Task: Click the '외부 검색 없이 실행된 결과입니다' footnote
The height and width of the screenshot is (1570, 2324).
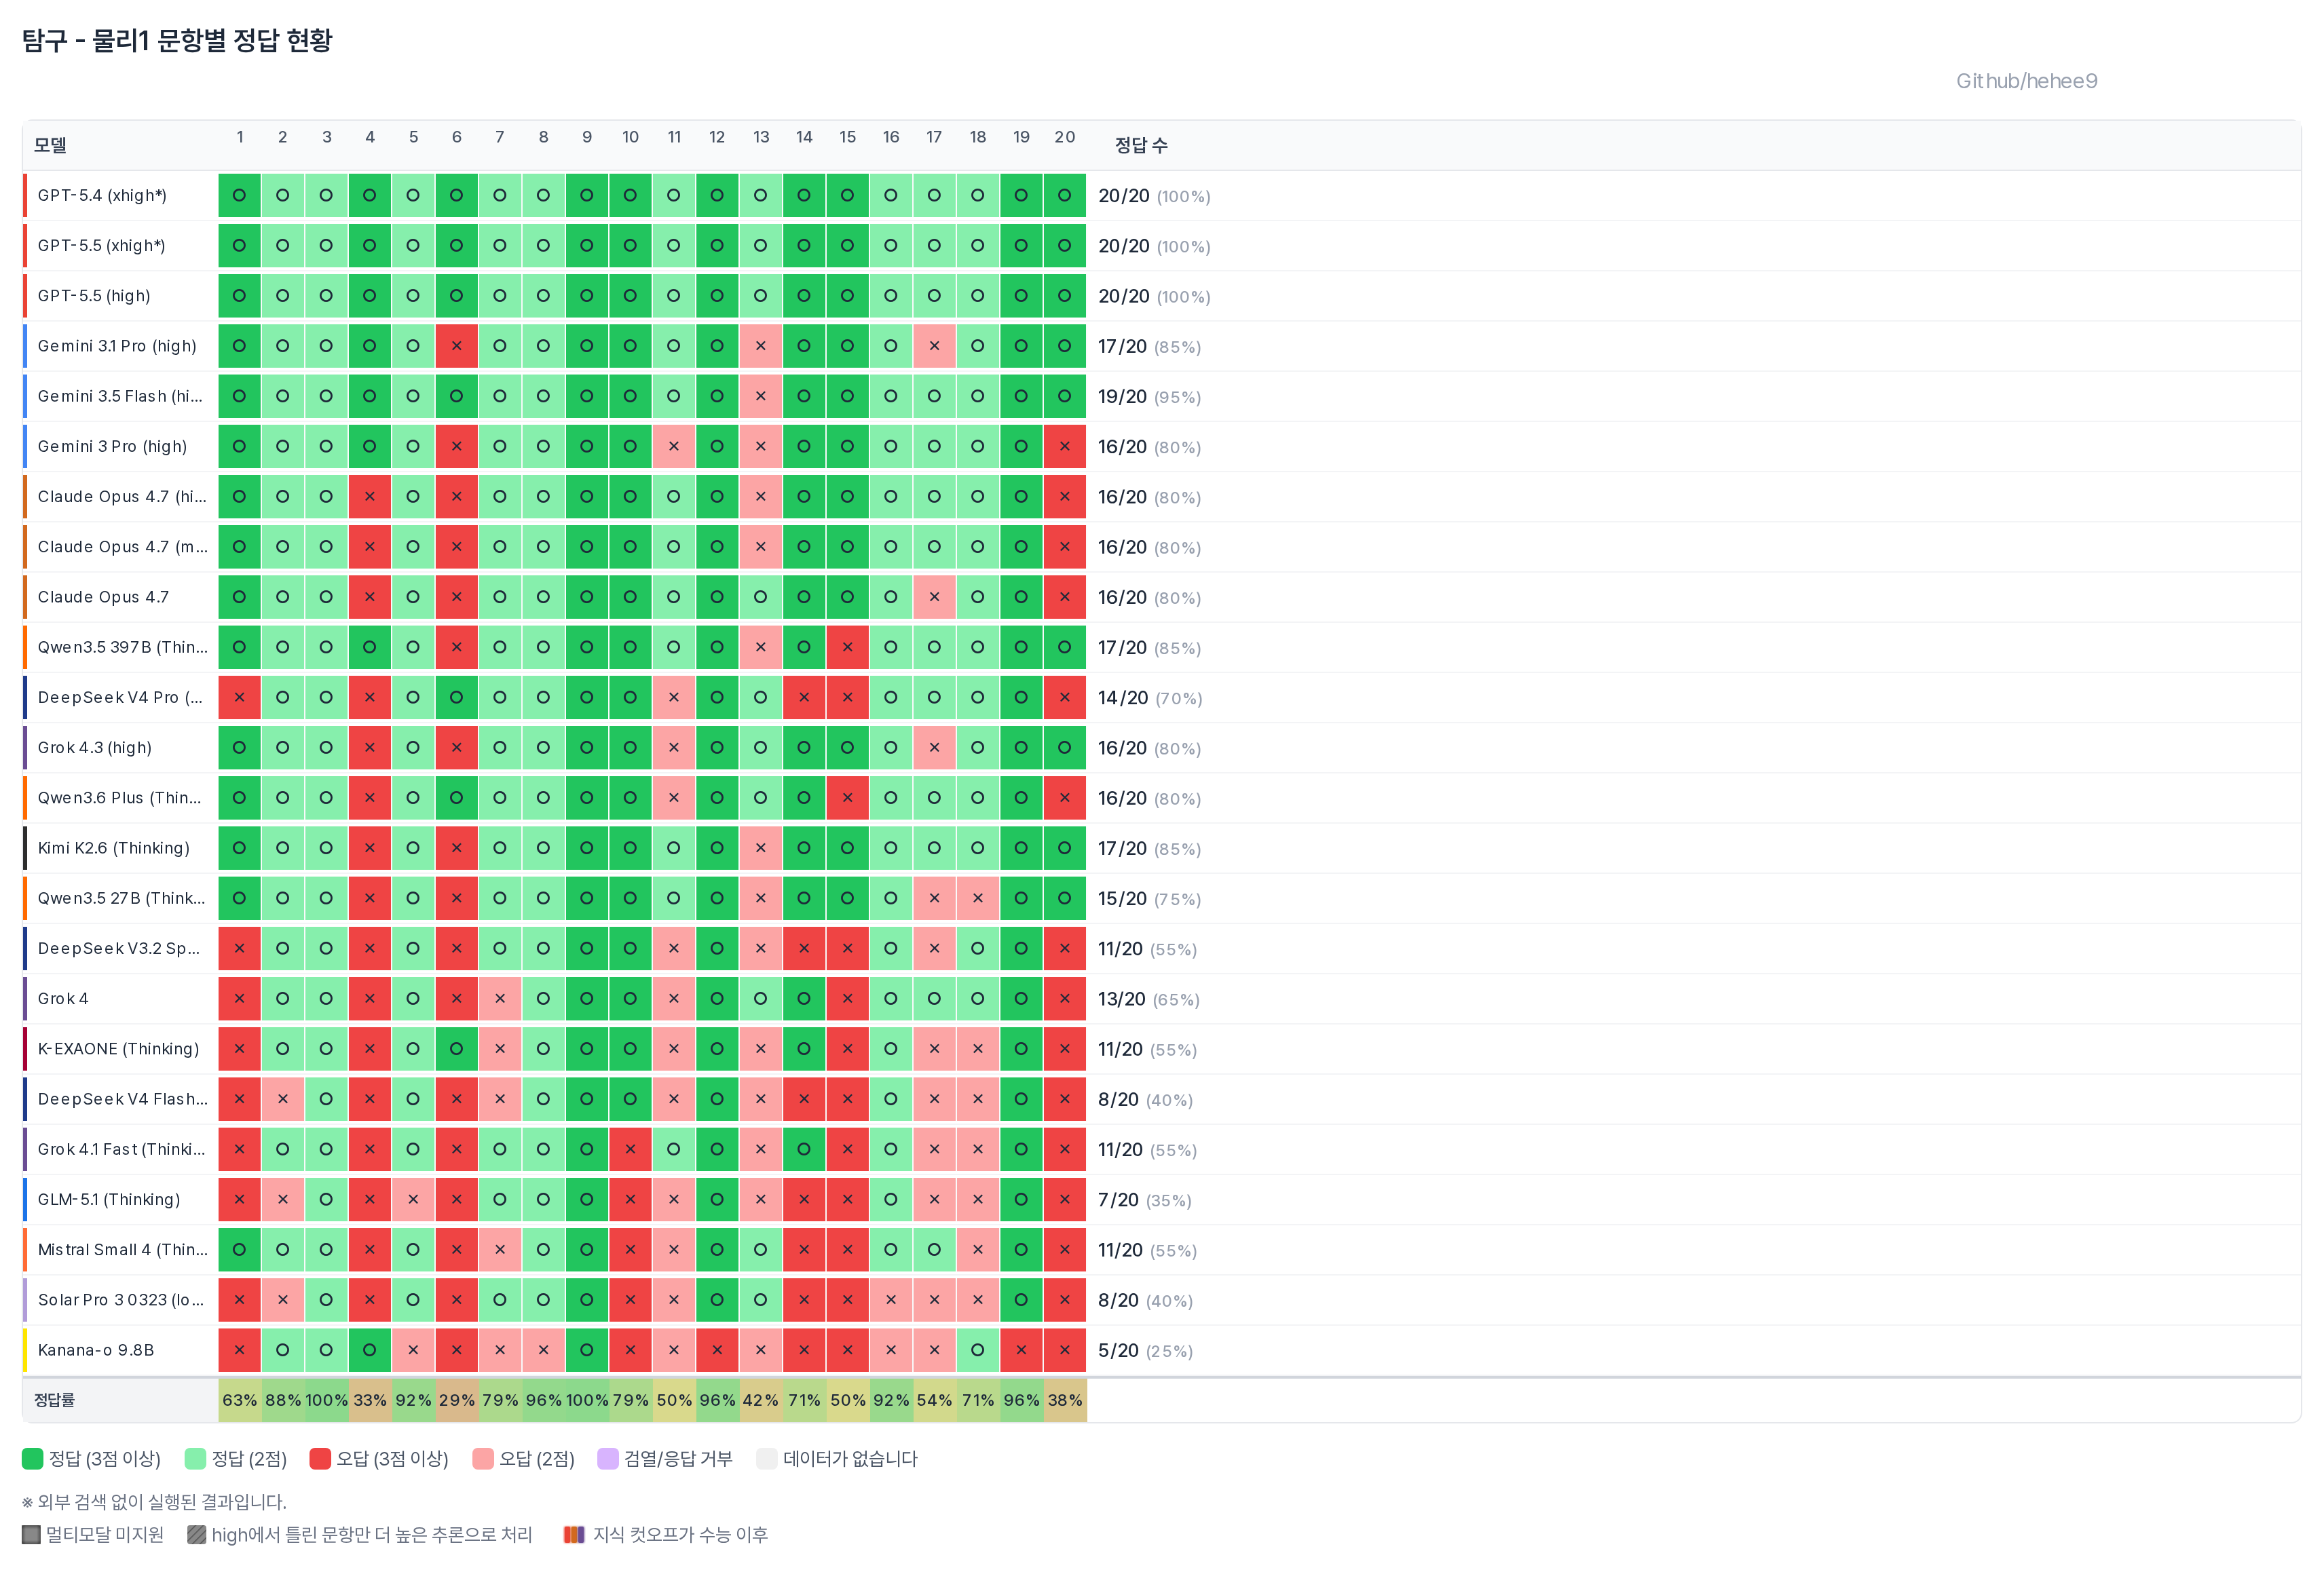Action: 154,1502
